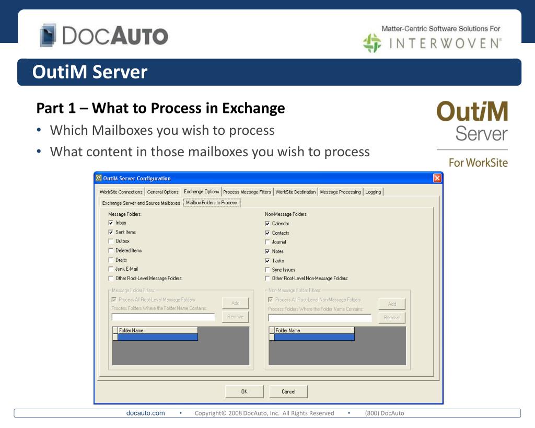Screen dimensions: 535x428
Task: Click the DocAuto logo
Action: click(104, 35)
